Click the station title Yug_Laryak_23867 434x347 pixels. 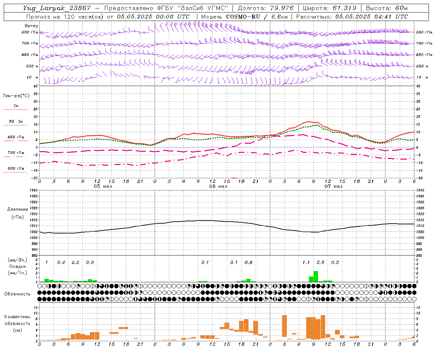click(57, 8)
